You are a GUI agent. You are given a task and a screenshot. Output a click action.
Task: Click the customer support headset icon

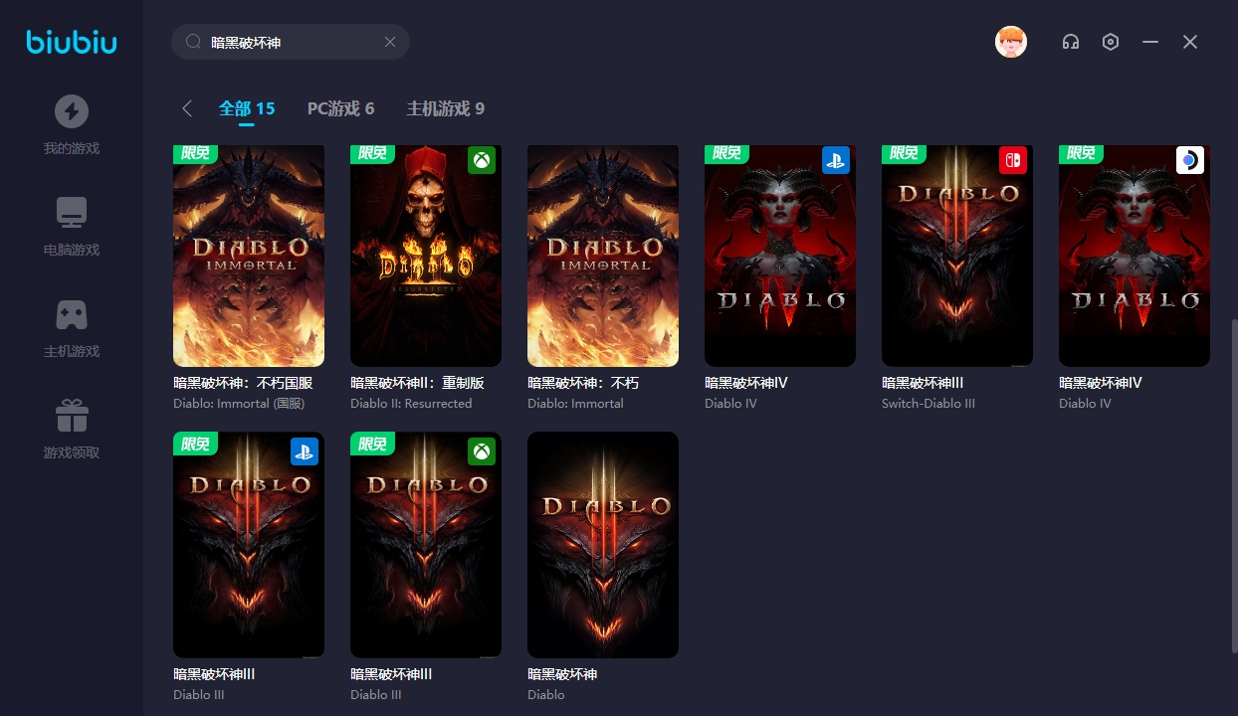click(1071, 42)
